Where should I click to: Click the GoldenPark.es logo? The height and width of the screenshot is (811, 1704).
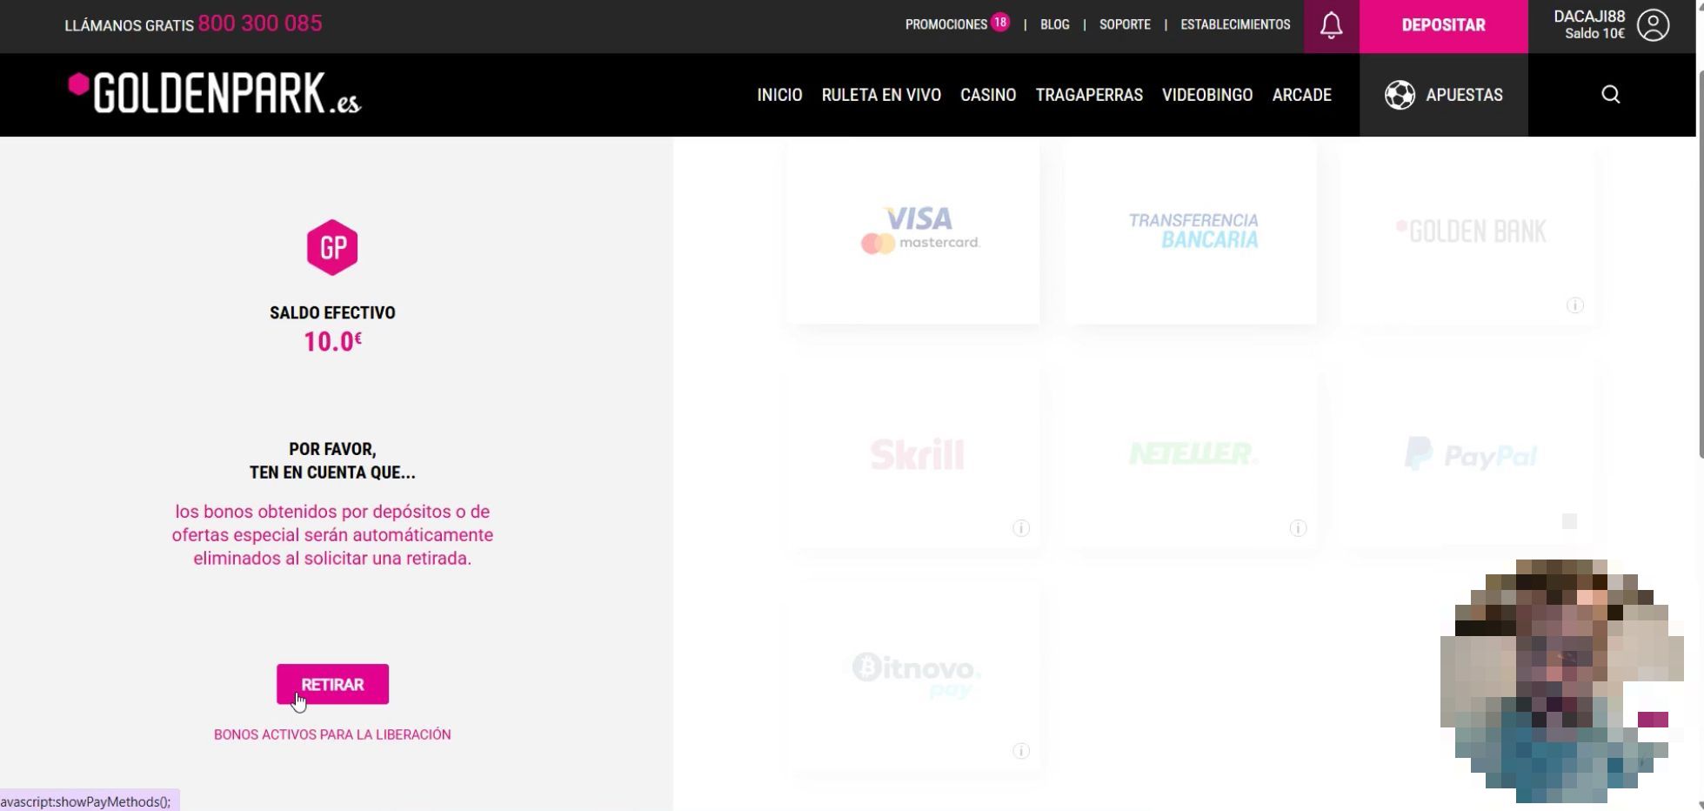[214, 94]
